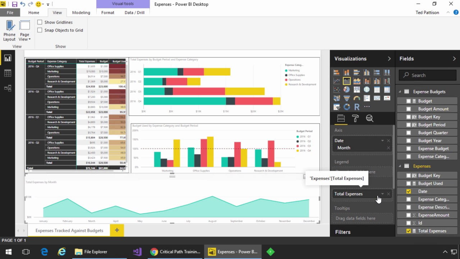This screenshot has height=259, width=460.
Task: Select the Funnel chart visualization
Action: (347, 98)
